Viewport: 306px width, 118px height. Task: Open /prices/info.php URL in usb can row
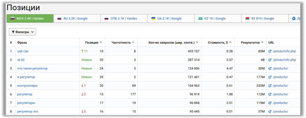click(284, 51)
